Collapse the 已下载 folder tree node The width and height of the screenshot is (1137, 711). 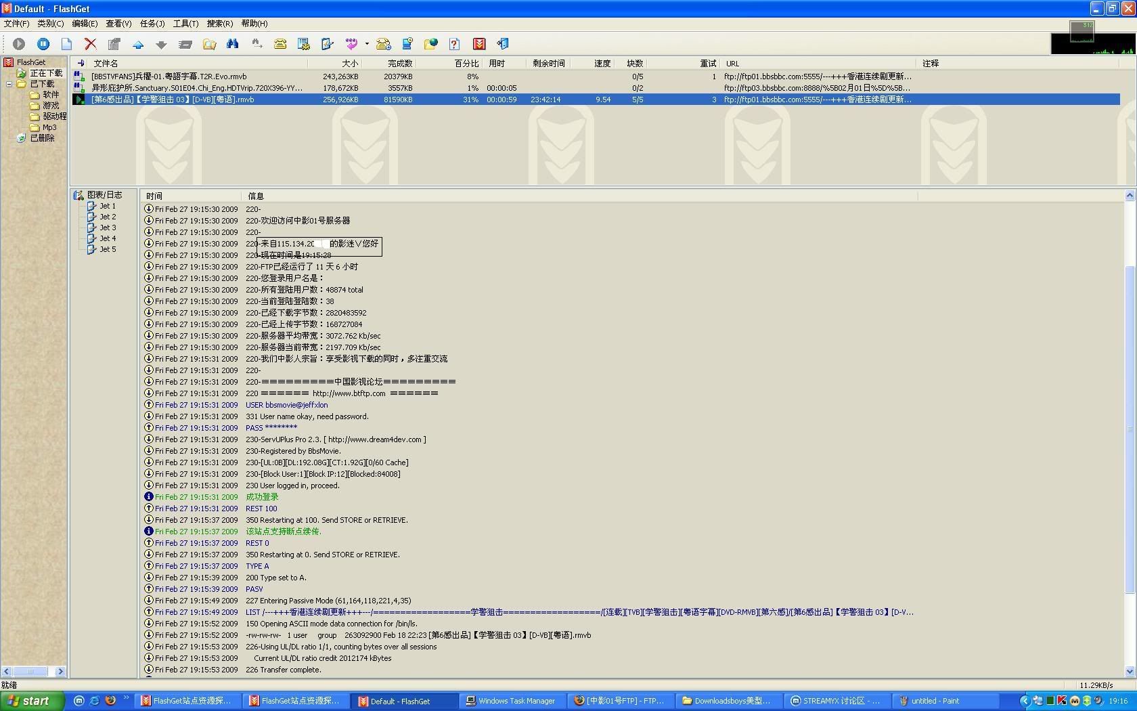click(9, 84)
